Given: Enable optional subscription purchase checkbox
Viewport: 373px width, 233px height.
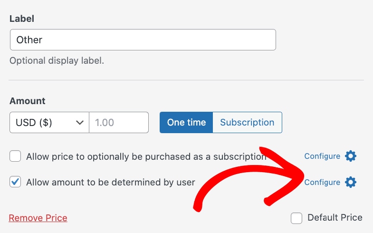Looking at the screenshot, I should point(16,156).
